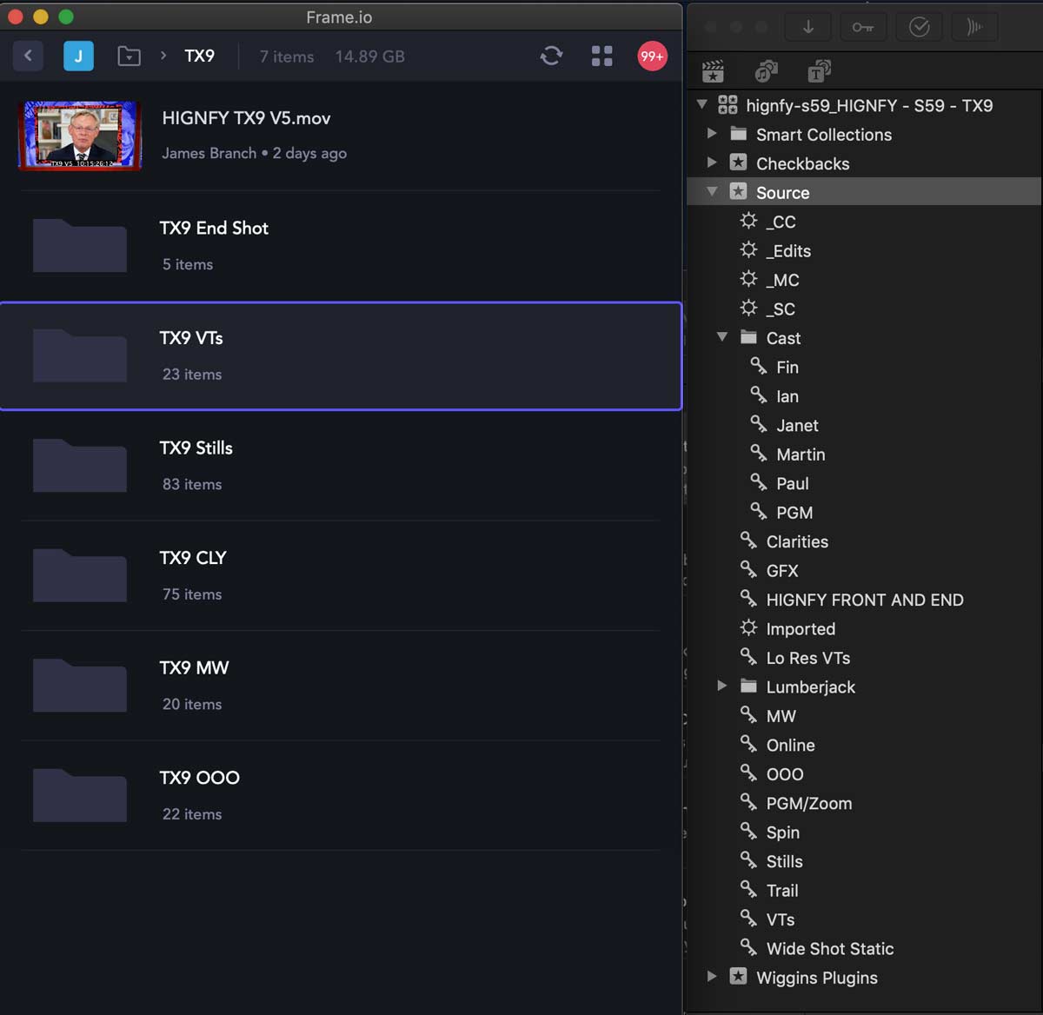Go back with the Frame.io back arrow
Viewport: 1043px width, 1015px height.
point(28,56)
